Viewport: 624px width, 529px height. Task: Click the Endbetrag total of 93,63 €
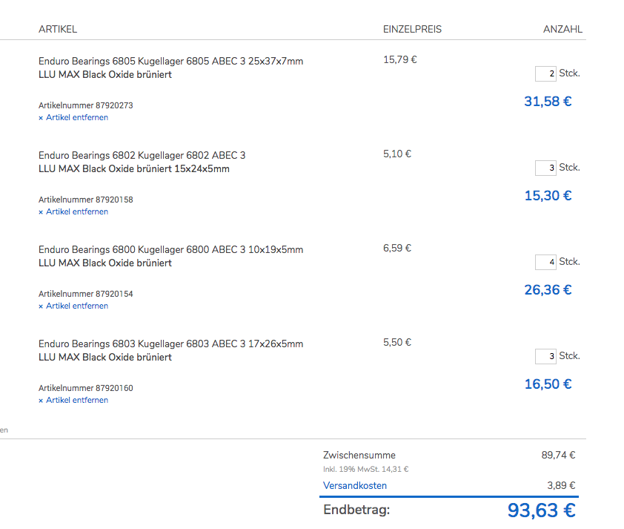pos(541,510)
